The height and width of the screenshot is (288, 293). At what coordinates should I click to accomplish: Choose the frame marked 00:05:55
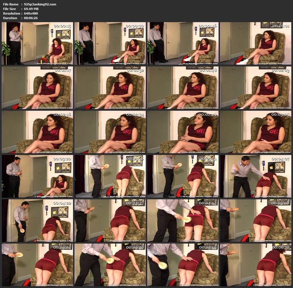point(183,265)
